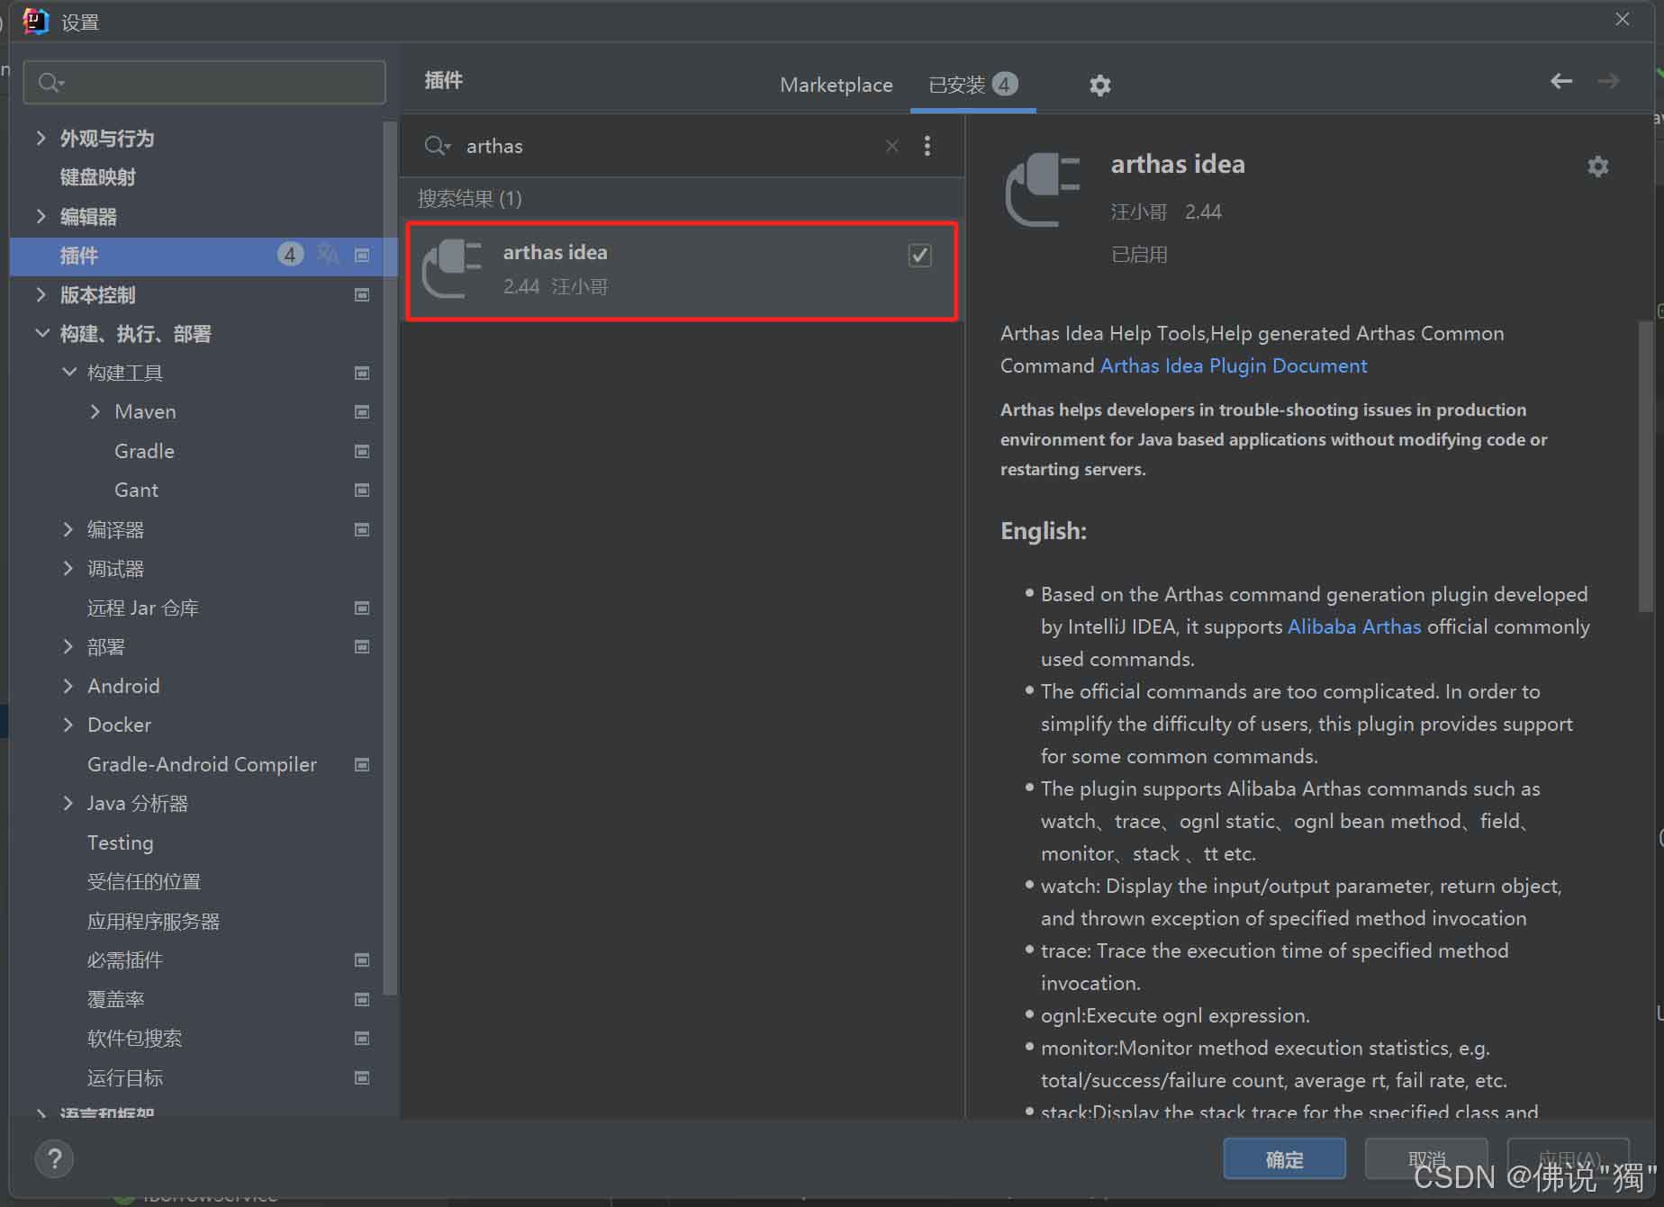Open Arthas Idea Plugin Document link
This screenshot has width=1664, height=1207.
(x=1234, y=365)
